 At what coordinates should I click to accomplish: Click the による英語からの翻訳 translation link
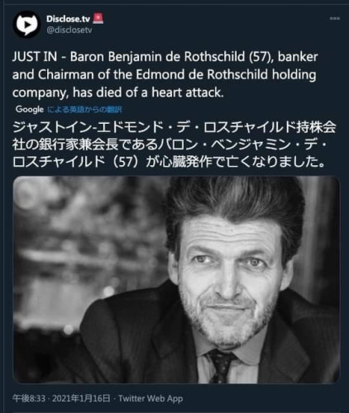pos(84,110)
